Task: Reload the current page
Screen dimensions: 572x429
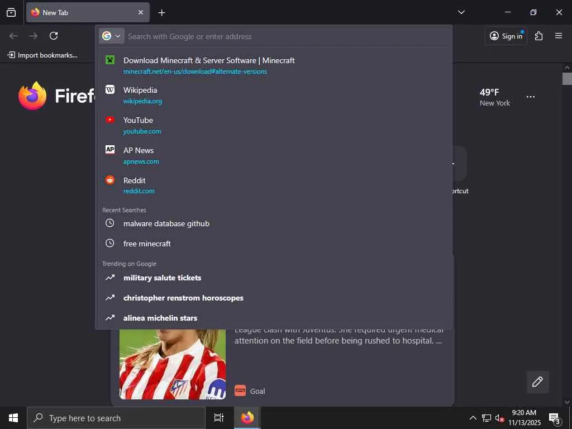Action: tap(54, 36)
